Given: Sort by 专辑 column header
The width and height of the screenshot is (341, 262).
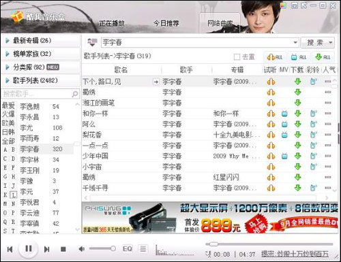Looking at the screenshot, I should [x=237, y=69].
